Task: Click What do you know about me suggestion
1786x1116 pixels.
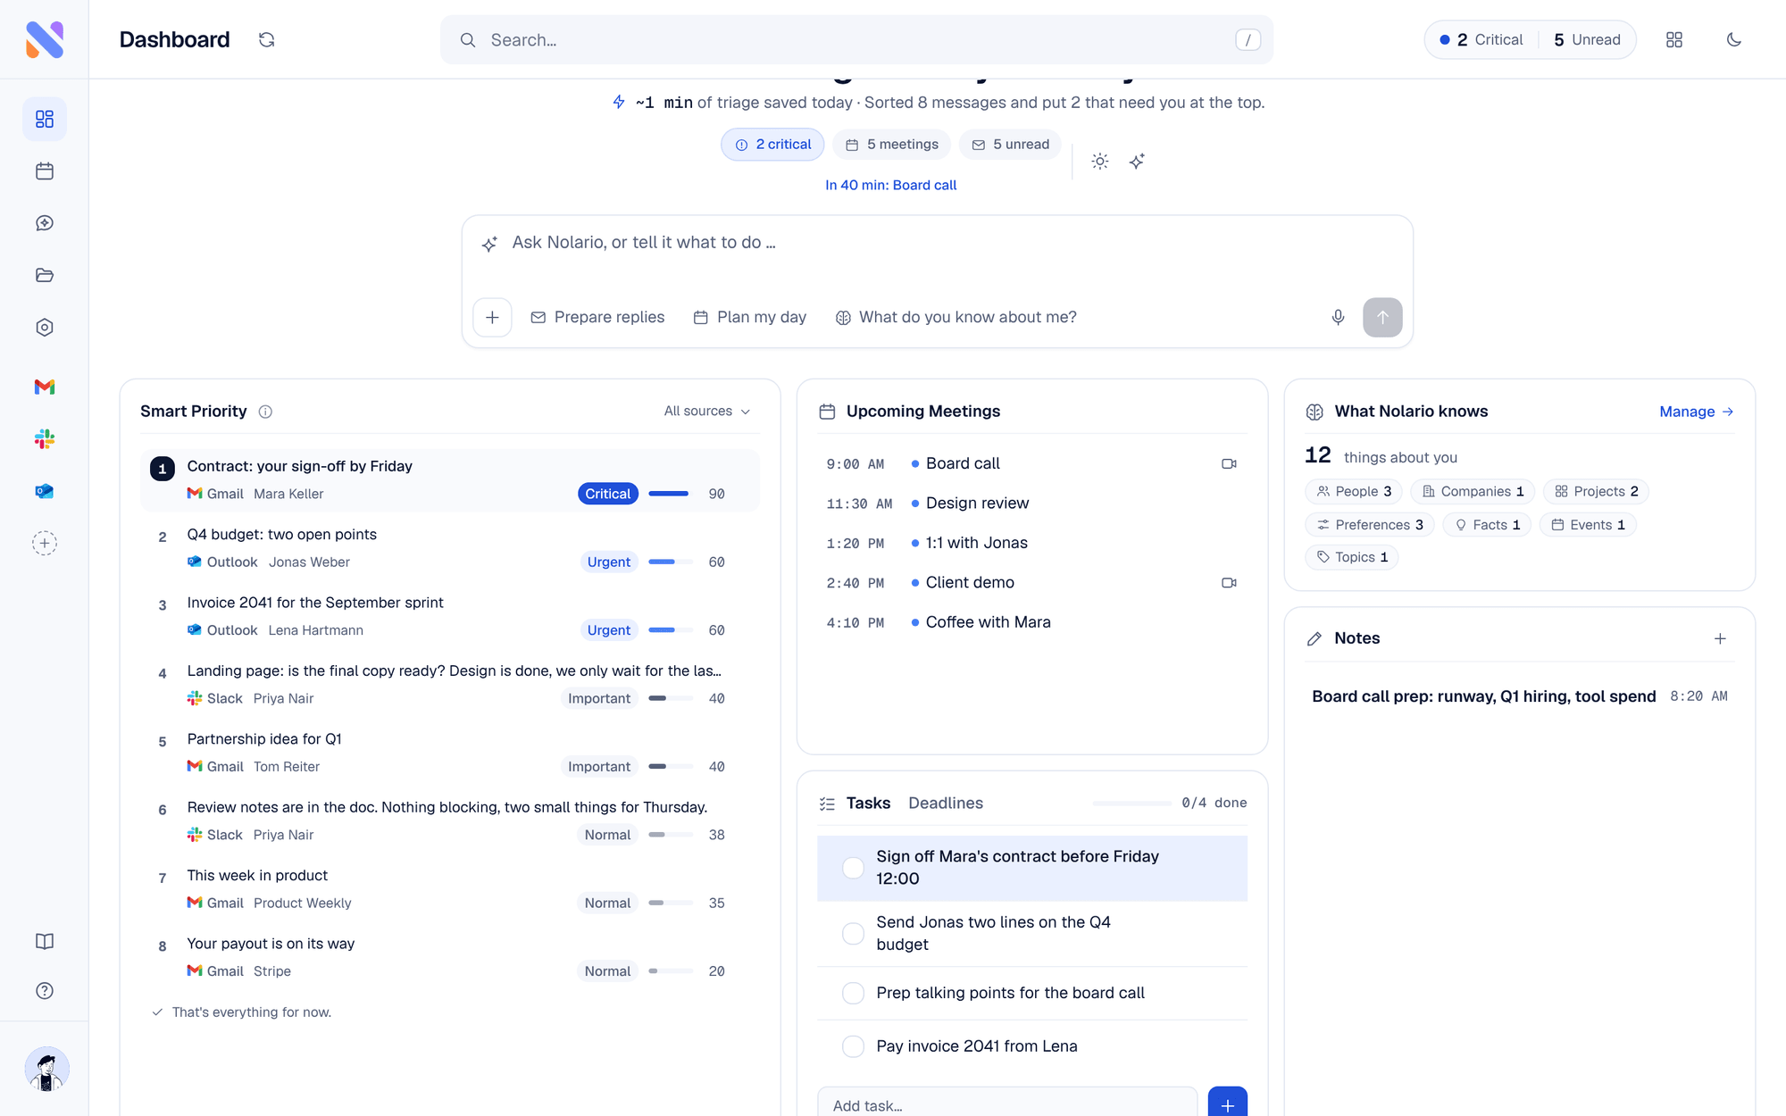Action: point(956,317)
